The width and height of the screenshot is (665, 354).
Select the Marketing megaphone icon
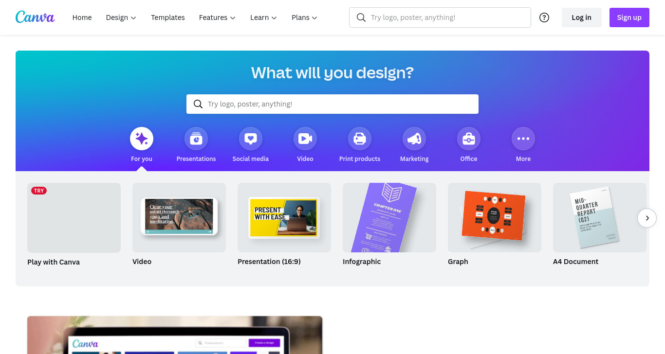tap(414, 139)
